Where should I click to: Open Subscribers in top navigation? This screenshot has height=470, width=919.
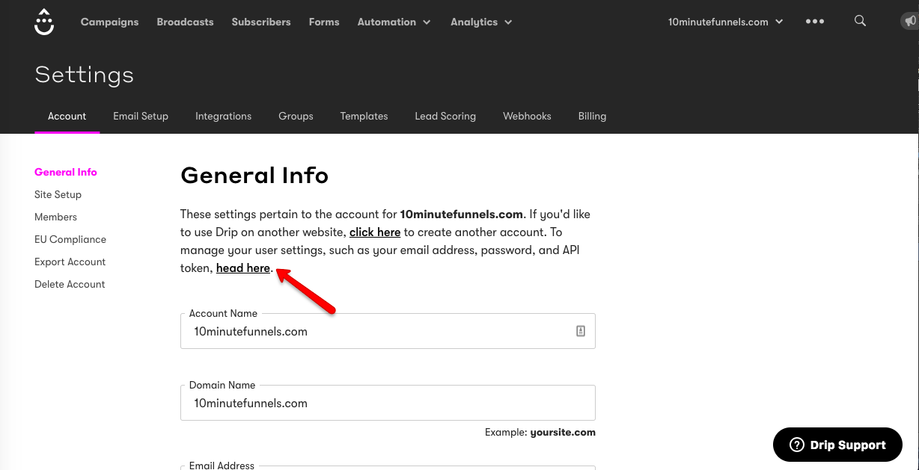point(261,22)
